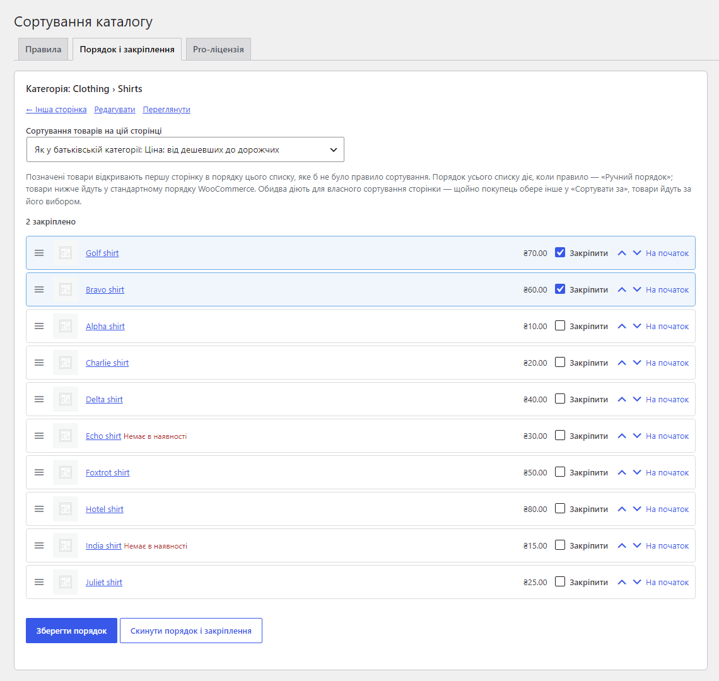Move Echo shirt down with the arrow
This screenshot has width=719, height=681.
(637, 436)
